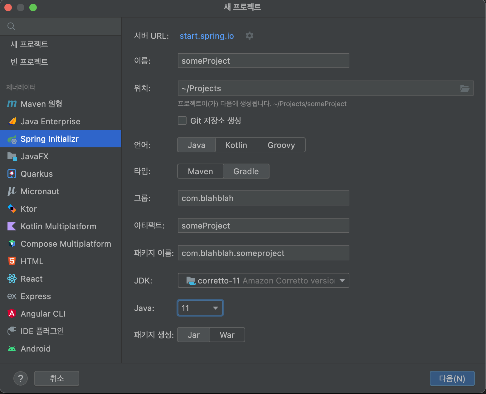
Task: Click the Maven archetype generator icon
Action: tap(12, 104)
